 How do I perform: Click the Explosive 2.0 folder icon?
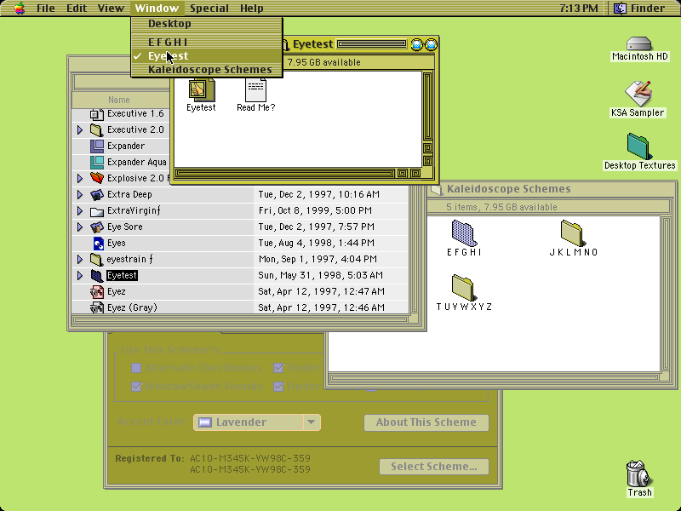(97, 178)
